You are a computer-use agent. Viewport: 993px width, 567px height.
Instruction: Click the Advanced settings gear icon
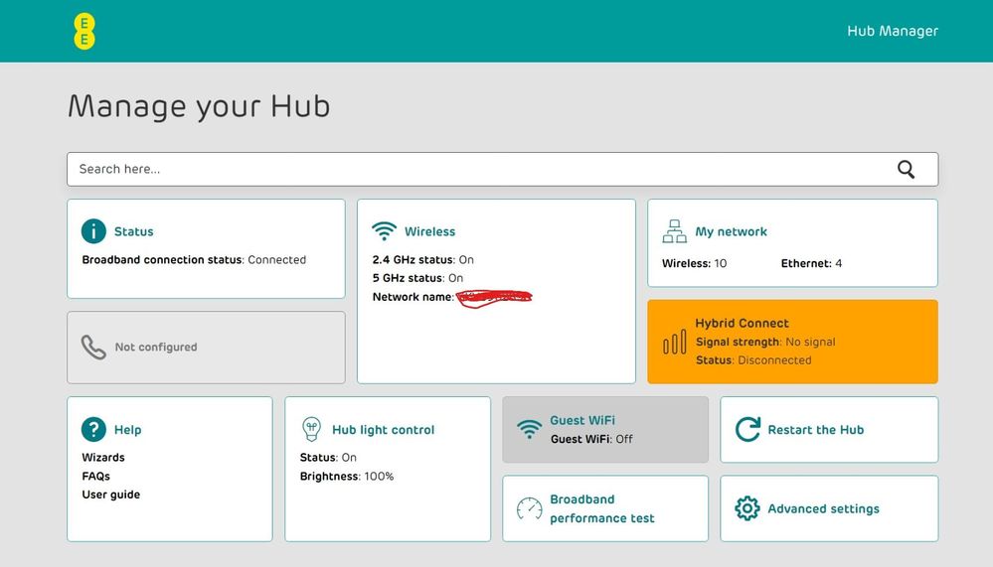[x=747, y=508]
